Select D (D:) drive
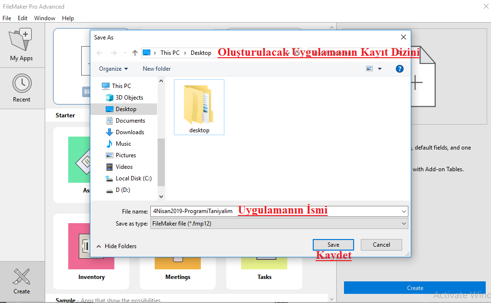Viewport: 491px width, 303px height. tap(123, 190)
